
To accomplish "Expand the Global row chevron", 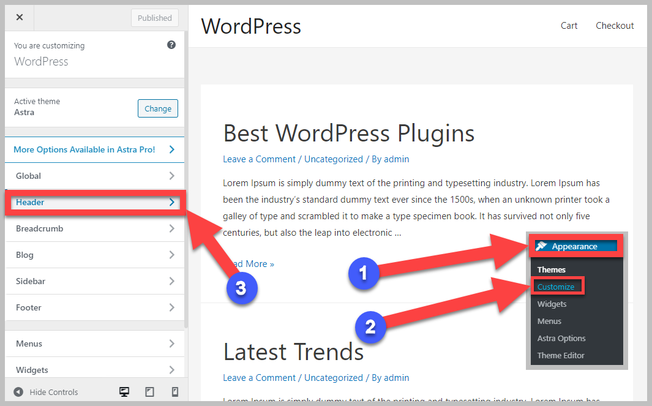I will click(172, 176).
